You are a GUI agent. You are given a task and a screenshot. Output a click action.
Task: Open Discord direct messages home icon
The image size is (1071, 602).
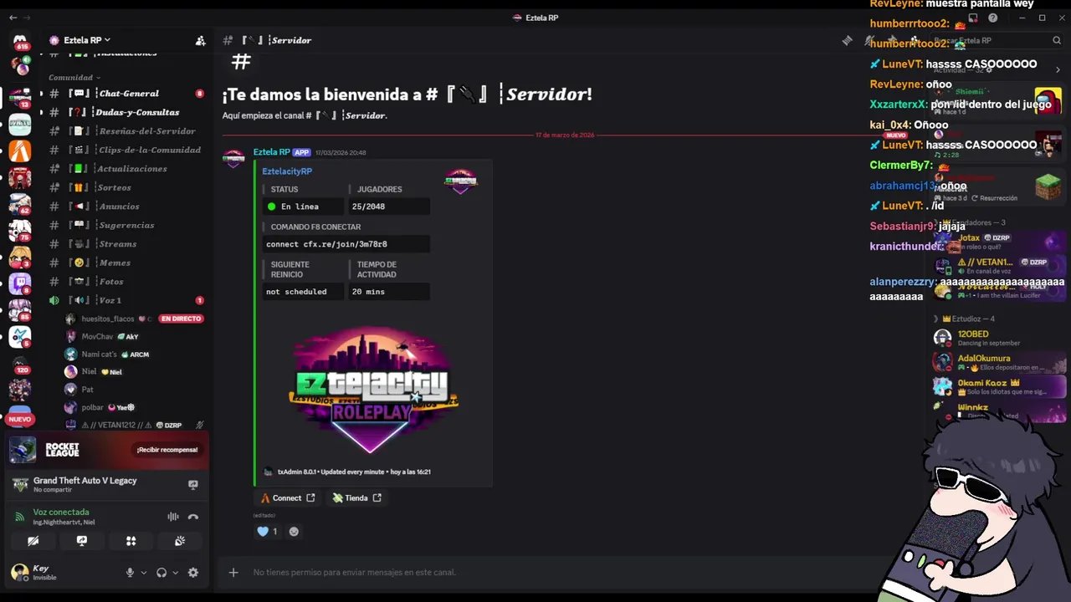tap(20, 41)
